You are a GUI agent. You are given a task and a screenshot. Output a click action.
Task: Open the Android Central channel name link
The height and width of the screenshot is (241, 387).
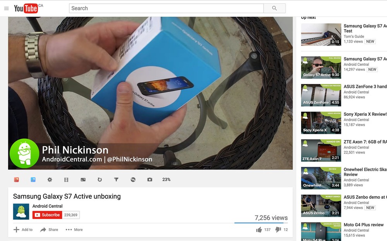tap(47, 206)
